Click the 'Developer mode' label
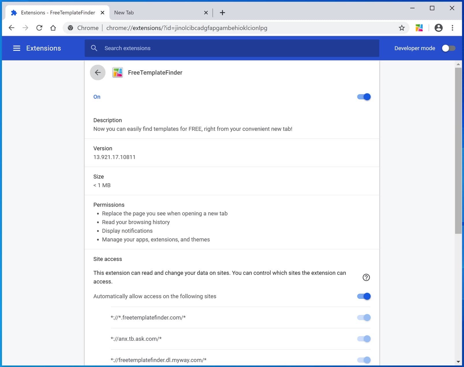The image size is (464, 367). [x=415, y=48]
